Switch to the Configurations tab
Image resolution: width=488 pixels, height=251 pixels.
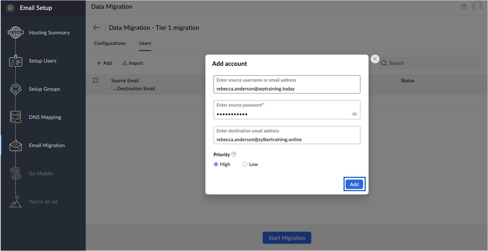point(110,43)
